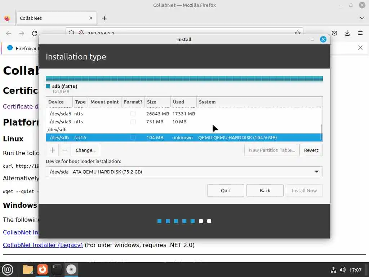
Task: Open the boot loader device dropdown
Action: click(184, 172)
